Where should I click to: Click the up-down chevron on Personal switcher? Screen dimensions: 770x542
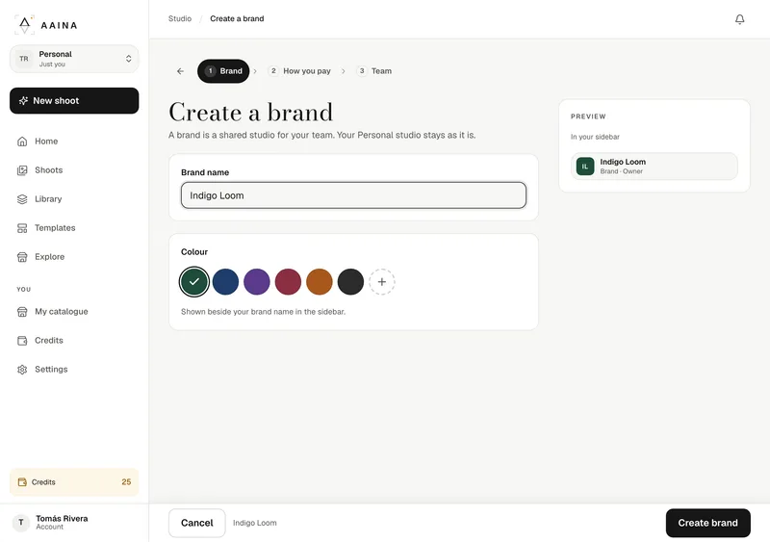tap(128, 59)
